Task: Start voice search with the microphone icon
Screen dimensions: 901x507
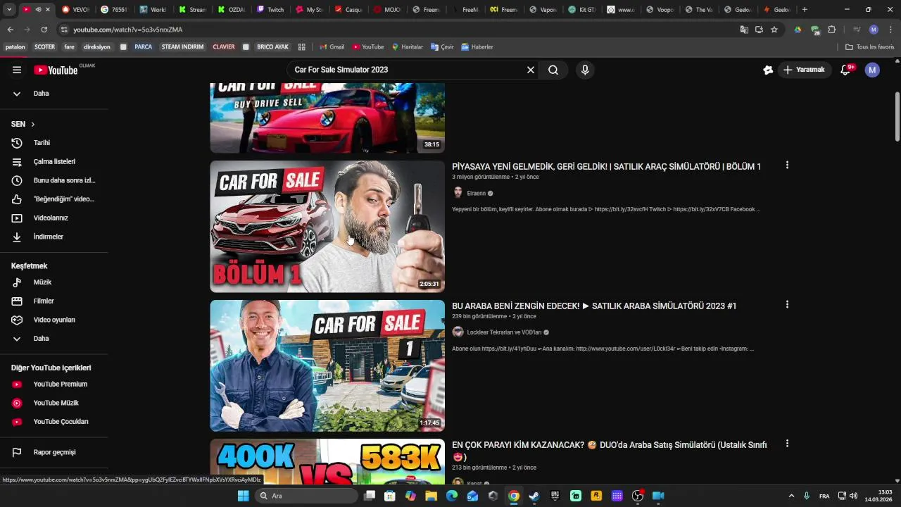Action: coord(584,70)
